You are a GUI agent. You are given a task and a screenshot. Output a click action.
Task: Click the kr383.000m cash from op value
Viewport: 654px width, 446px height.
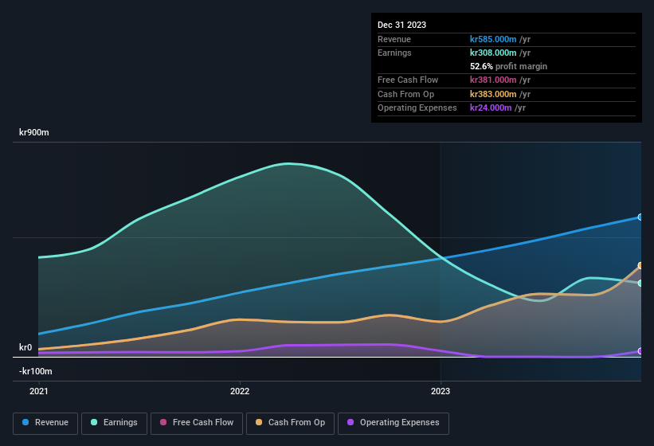pos(493,94)
